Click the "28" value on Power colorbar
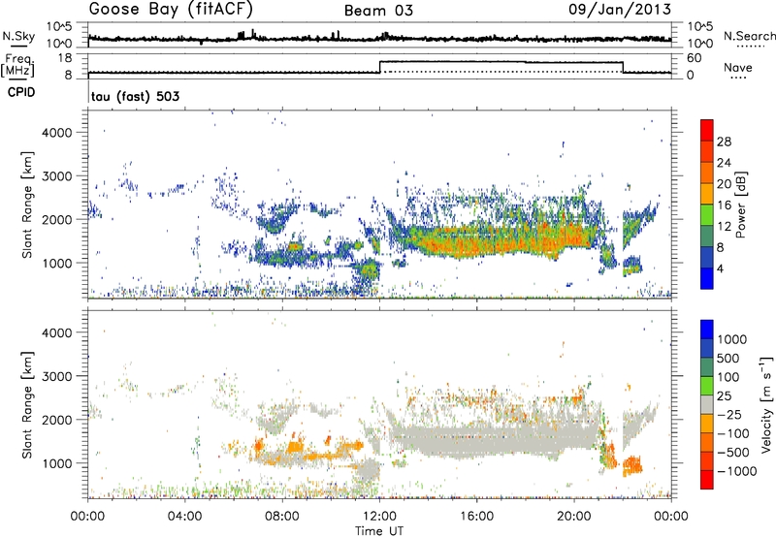776x537 pixels. click(x=724, y=142)
